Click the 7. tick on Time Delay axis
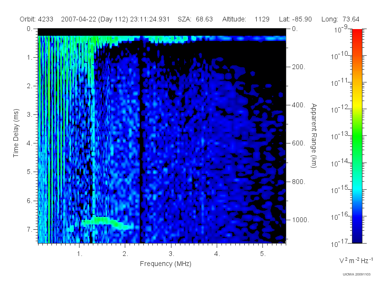Screen dimensions: 381x286 [x=30, y=229]
